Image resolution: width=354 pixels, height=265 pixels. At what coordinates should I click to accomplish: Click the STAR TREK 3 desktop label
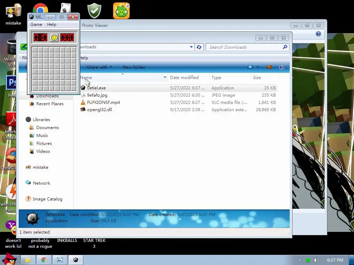pos(94,243)
